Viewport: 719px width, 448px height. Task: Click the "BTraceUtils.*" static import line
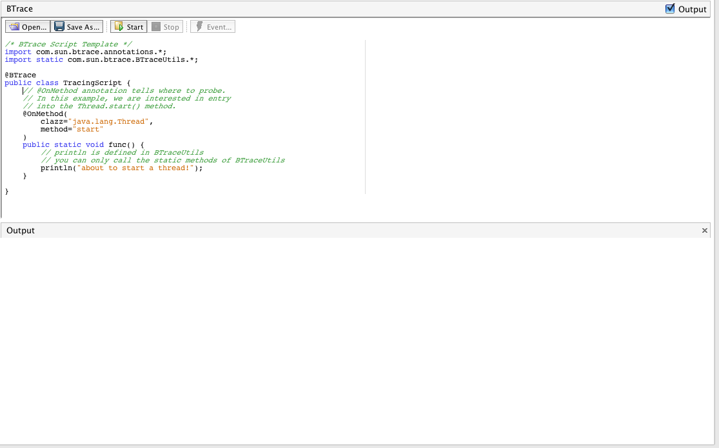101,59
